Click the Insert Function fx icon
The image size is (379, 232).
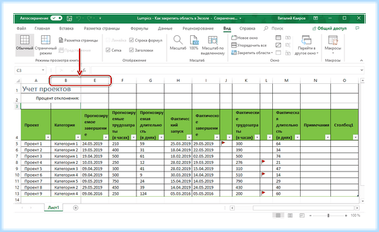point(84,71)
